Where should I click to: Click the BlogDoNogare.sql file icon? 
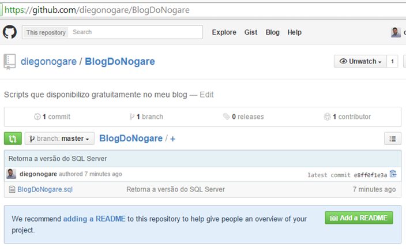coord(12,189)
